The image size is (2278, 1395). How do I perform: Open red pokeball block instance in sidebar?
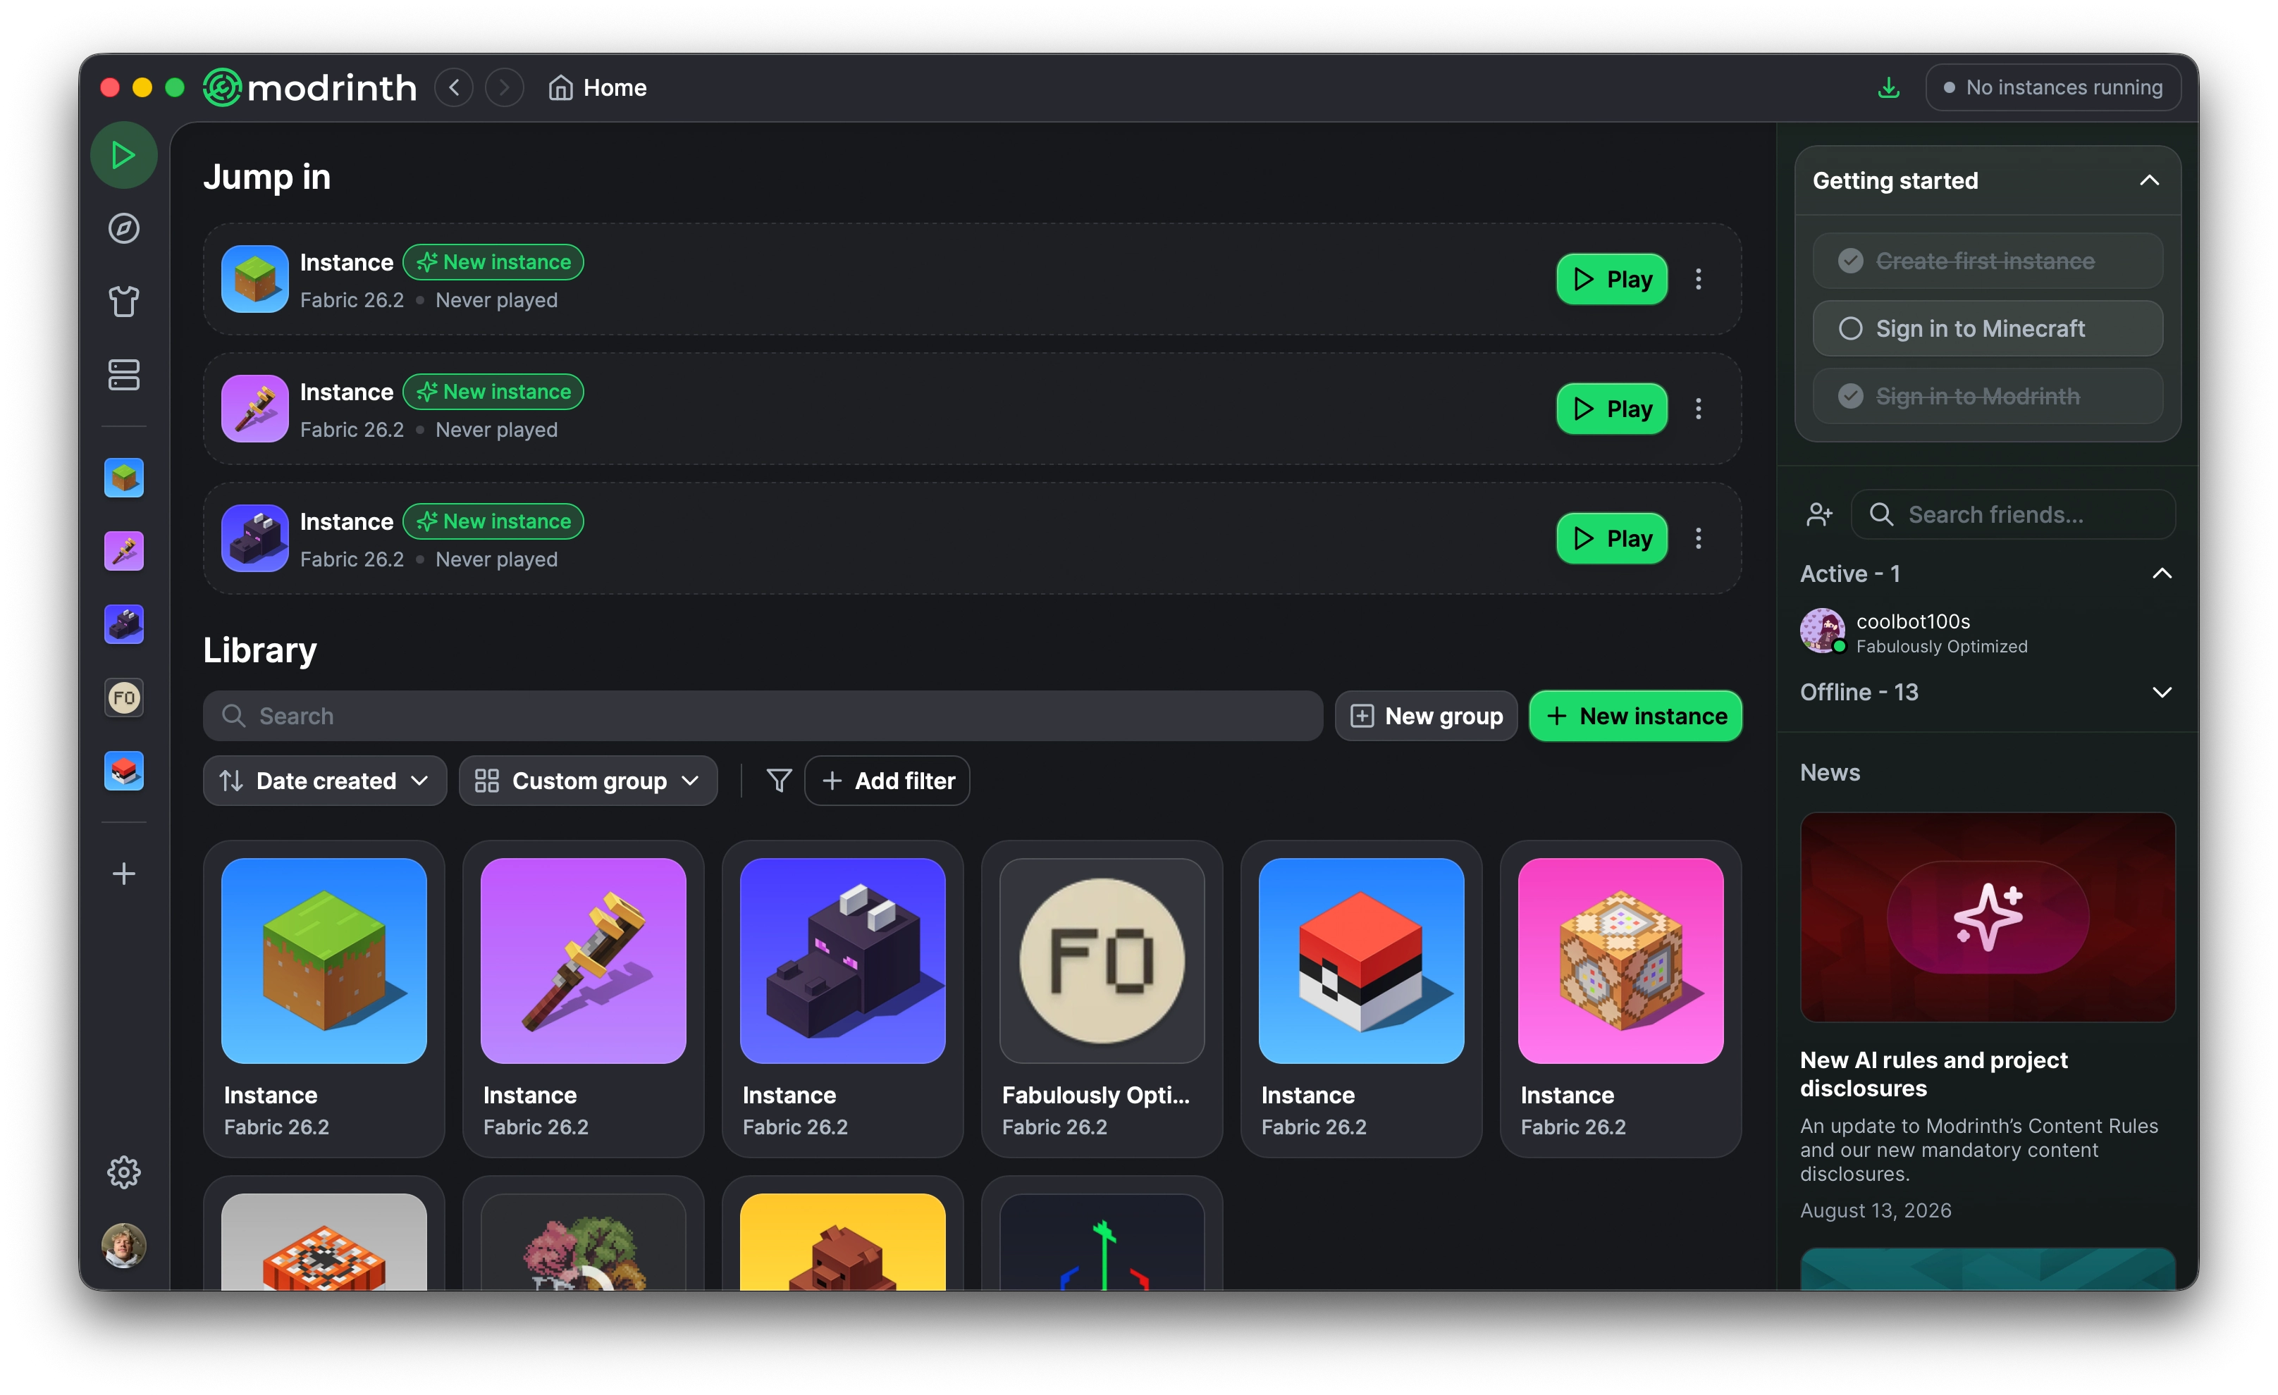[x=124, y=771]
